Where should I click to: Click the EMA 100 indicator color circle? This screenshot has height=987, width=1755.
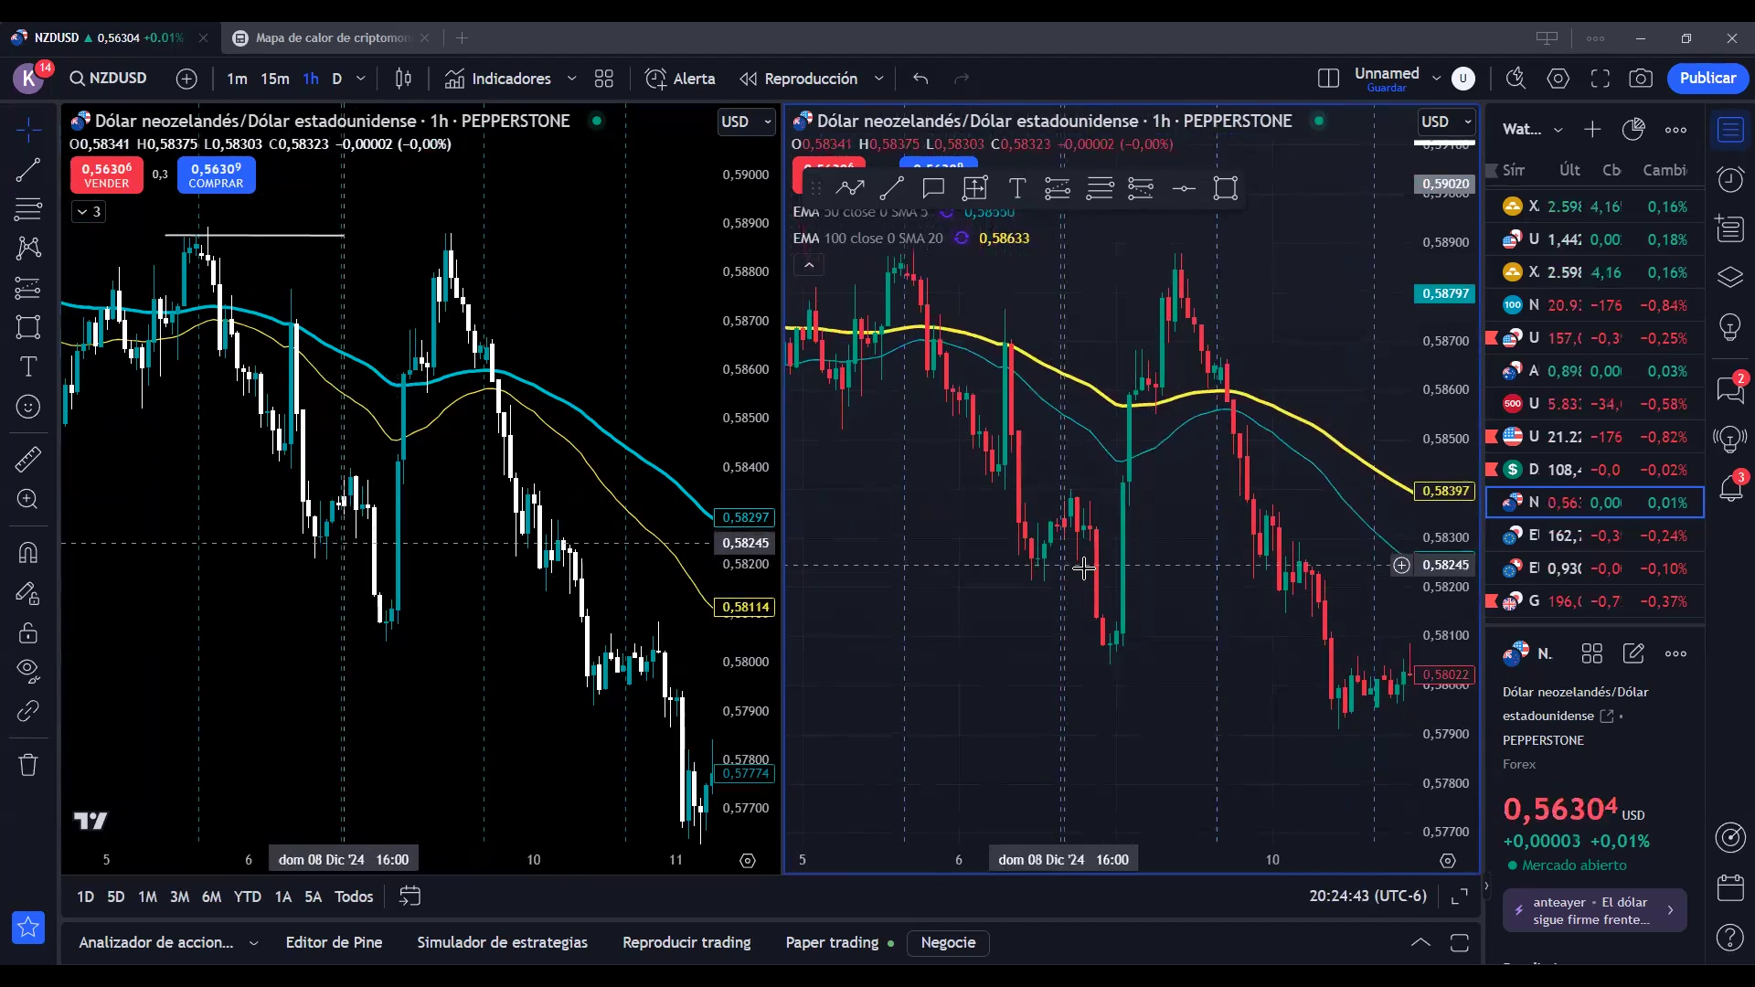[962, 238]
